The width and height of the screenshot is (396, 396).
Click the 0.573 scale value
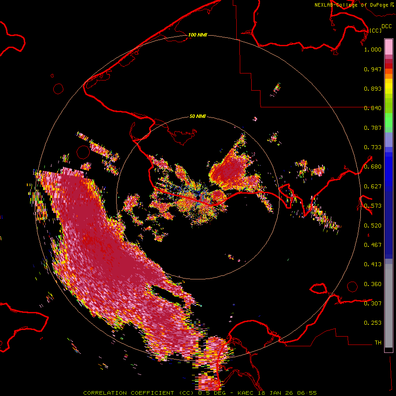(x=373, y=206)
